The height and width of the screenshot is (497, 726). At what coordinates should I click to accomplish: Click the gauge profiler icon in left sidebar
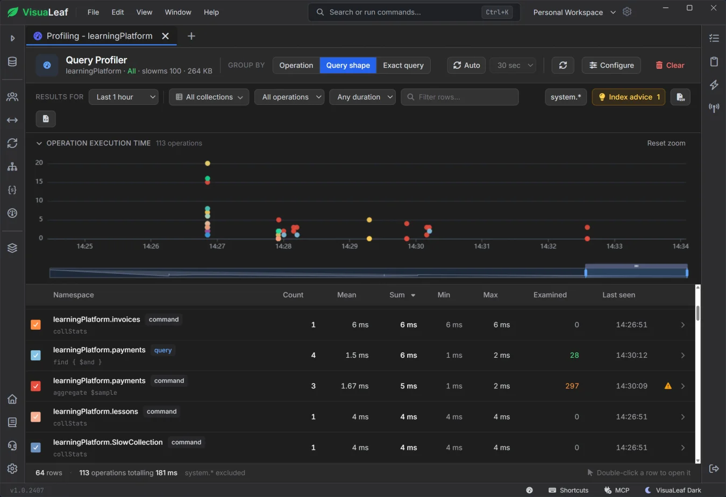coord(12,213)
